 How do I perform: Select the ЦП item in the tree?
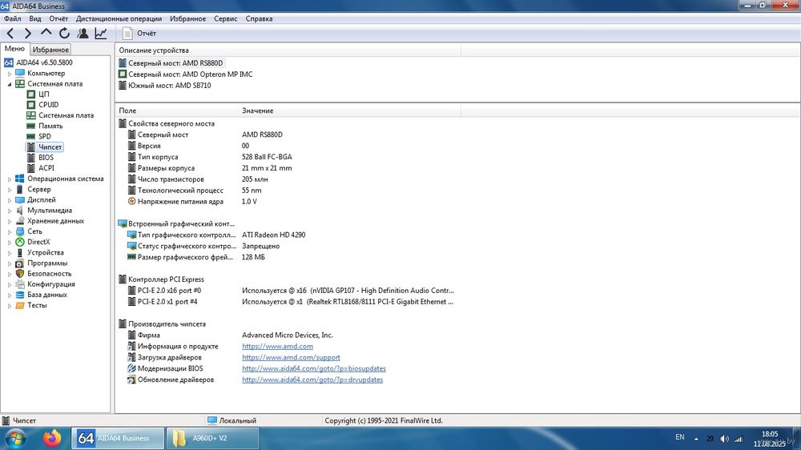click(43, 94)
